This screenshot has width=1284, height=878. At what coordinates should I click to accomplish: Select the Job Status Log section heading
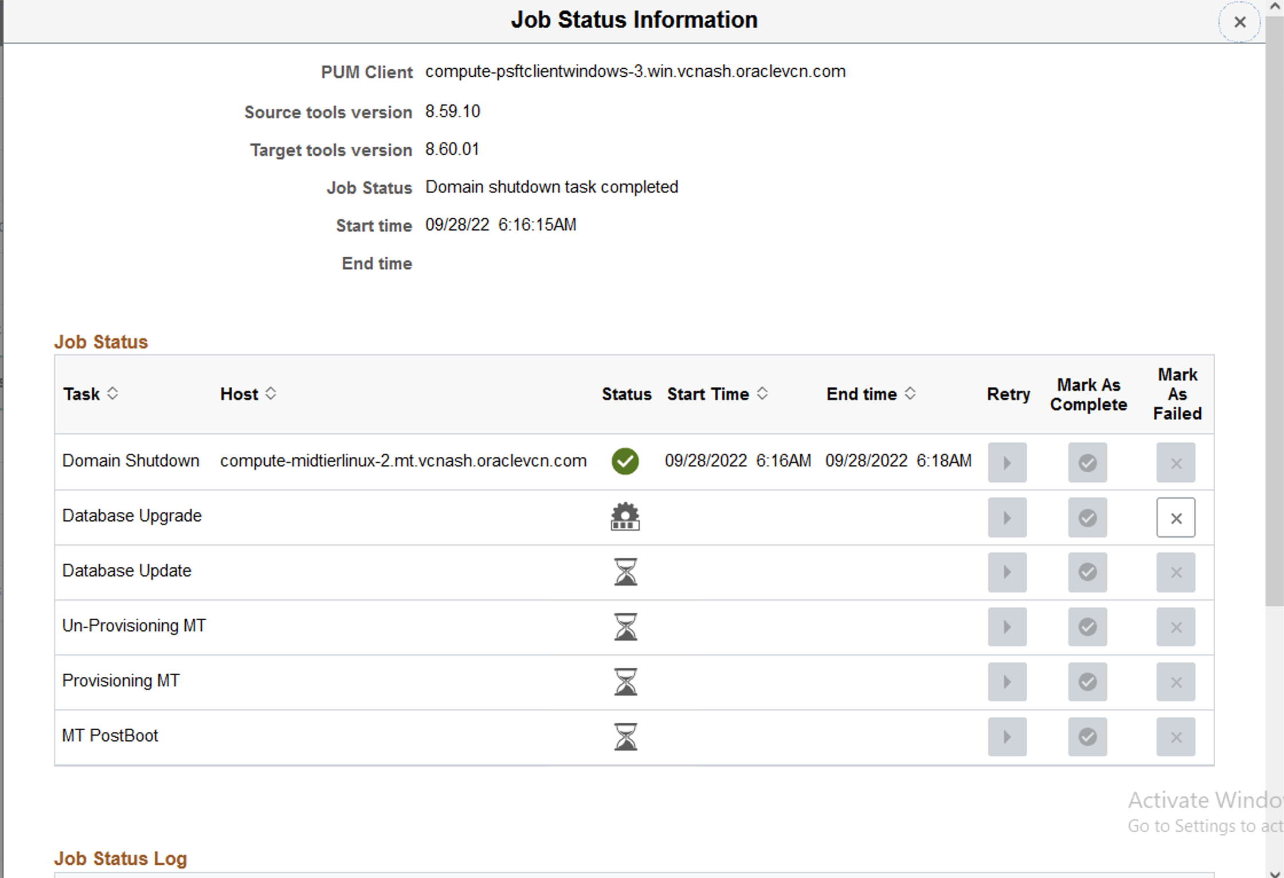pos(120,858)
